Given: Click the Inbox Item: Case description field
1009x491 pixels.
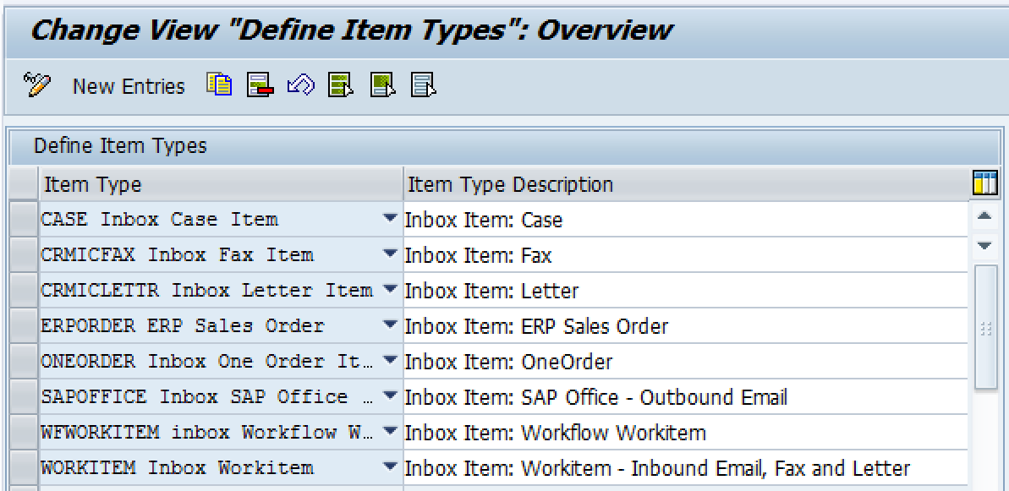Looking at the screenshot, I should pos(507,219).
